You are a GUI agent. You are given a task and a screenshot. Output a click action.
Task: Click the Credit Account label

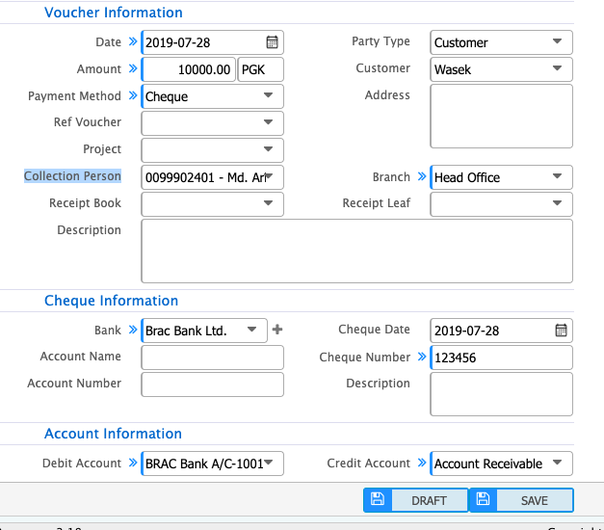pos(368,463)
